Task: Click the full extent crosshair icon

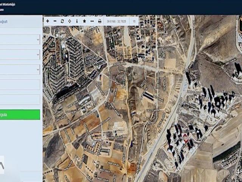Action: click(70, 21)
